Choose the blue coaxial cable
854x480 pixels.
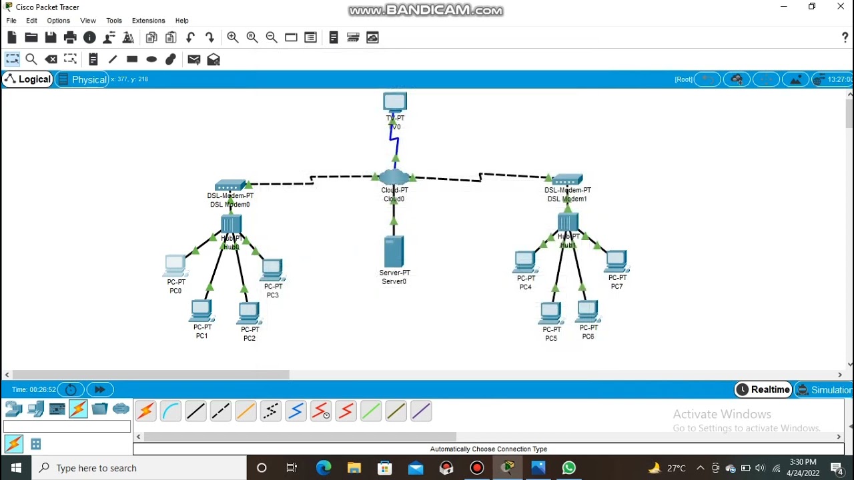tap(296, 411)
